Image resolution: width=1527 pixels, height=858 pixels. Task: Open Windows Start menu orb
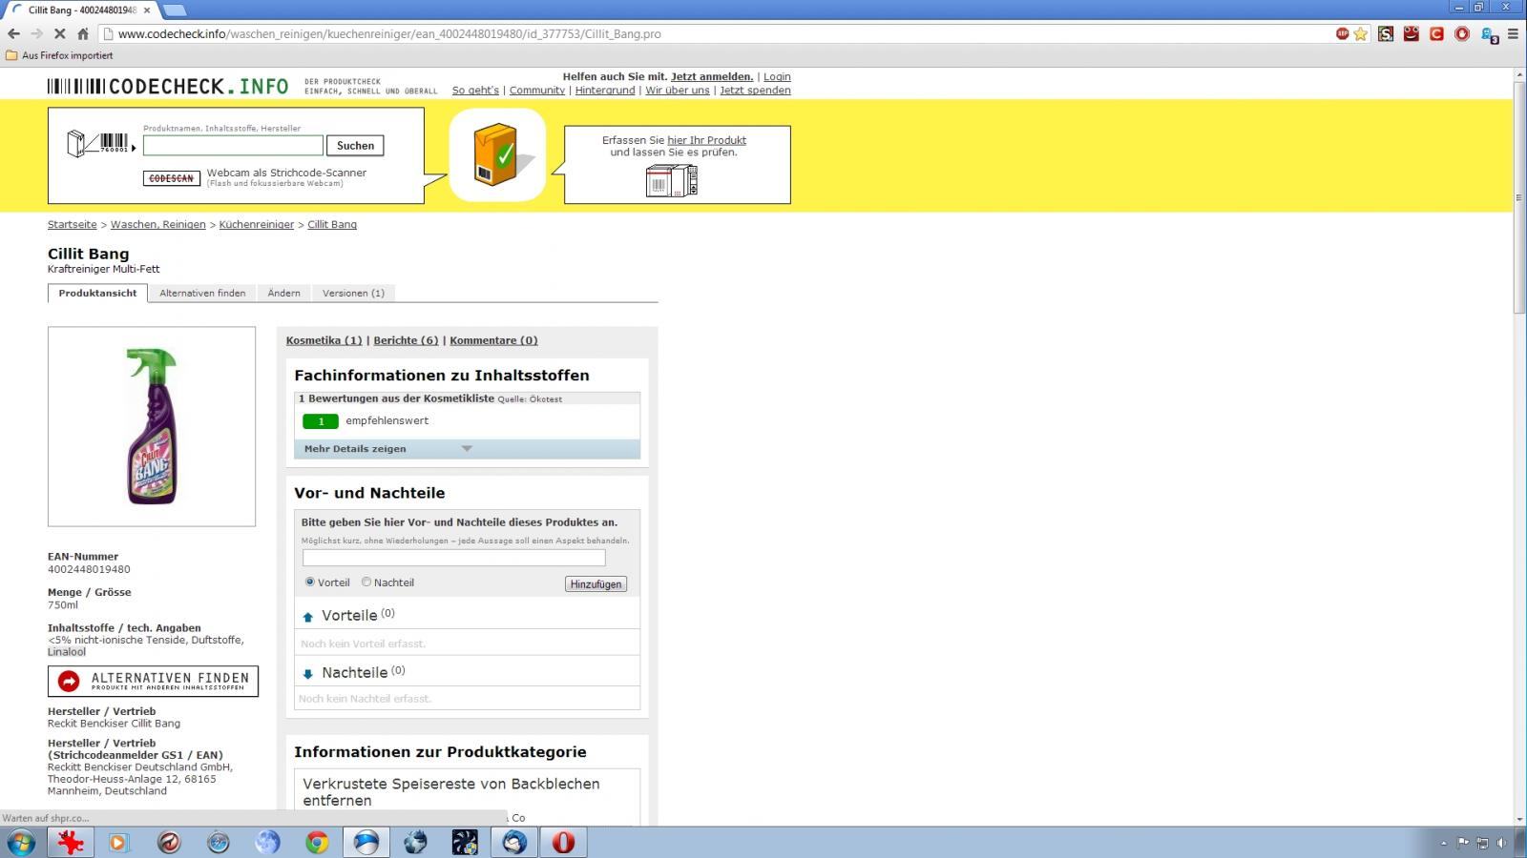(21, 842)
